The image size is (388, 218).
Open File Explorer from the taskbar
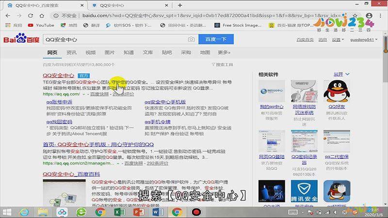click(43, 212)
